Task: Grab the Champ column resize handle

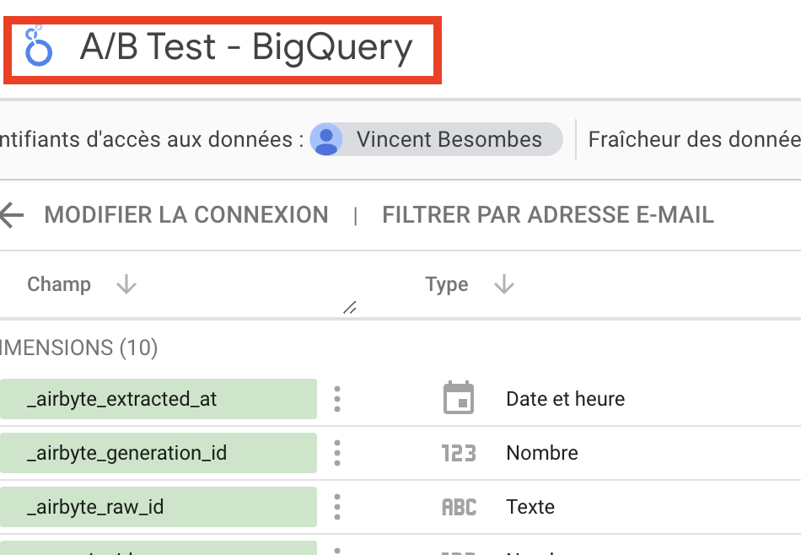Action: (x=349, y=307)
